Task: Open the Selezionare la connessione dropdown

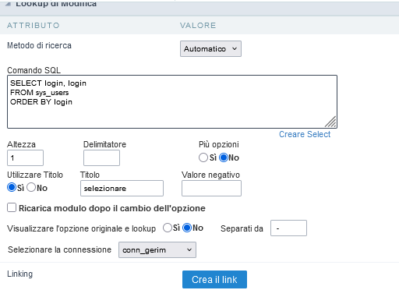Action: pos(157,249)
